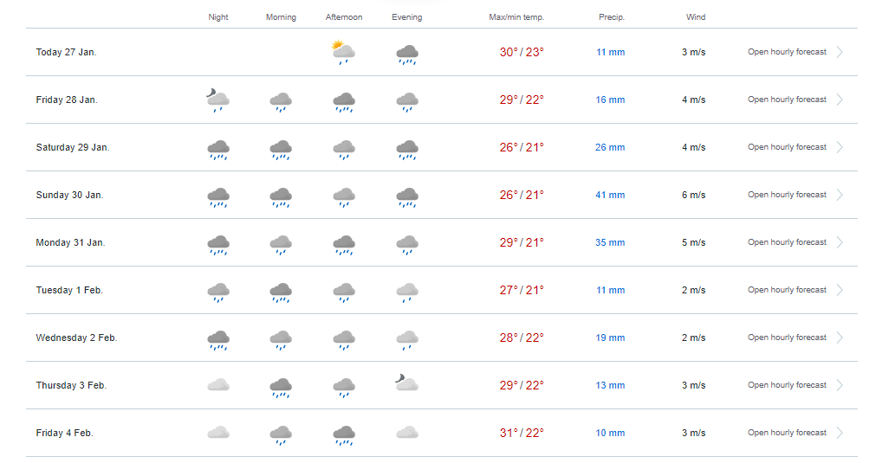Viewport: 876px width, 463px height.
Task: Select the Tuesday 1 Feb. date label
Action: (69, 290)
